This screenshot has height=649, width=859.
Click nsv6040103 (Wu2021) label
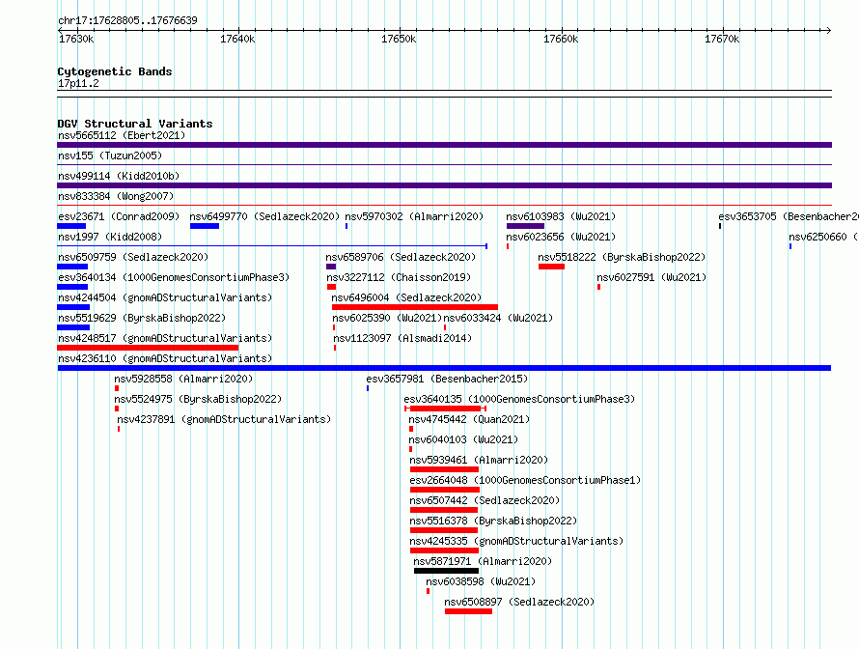463,439
